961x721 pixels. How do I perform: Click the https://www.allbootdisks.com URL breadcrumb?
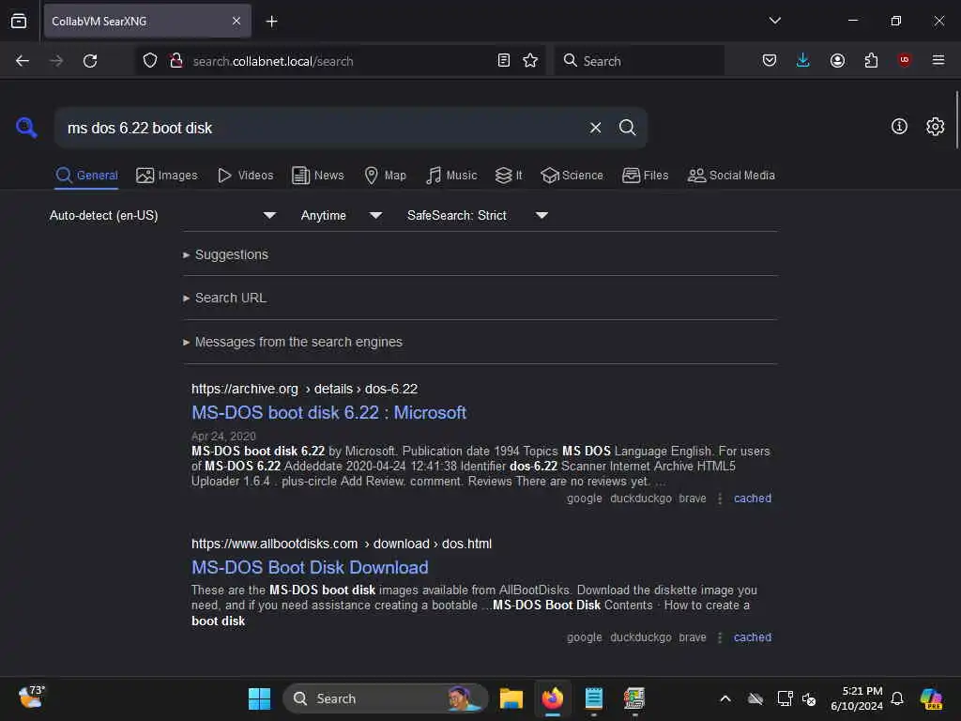point(274,544)
